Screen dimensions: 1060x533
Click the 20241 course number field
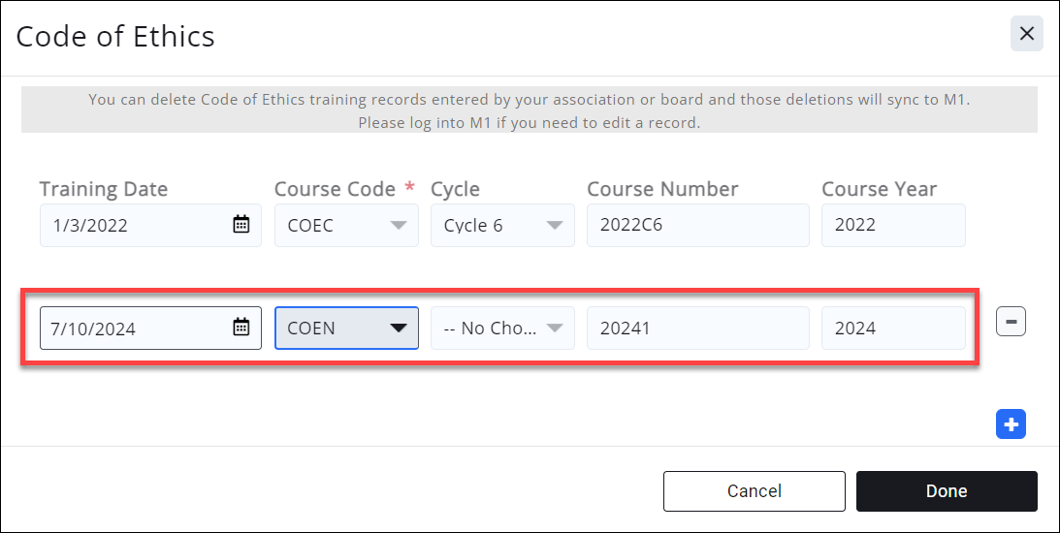point(697,328)
